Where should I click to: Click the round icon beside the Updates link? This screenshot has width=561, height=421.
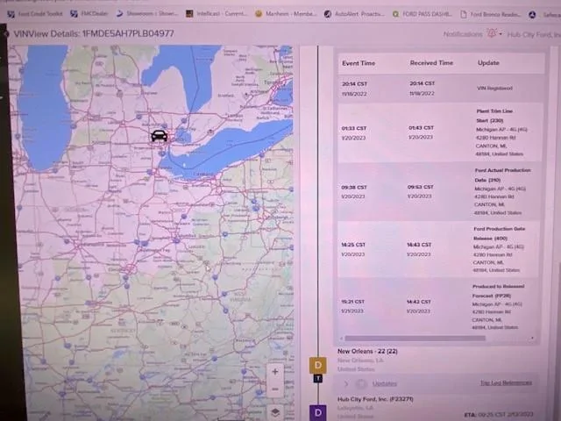pyautogui.click(x=361, y=384)
